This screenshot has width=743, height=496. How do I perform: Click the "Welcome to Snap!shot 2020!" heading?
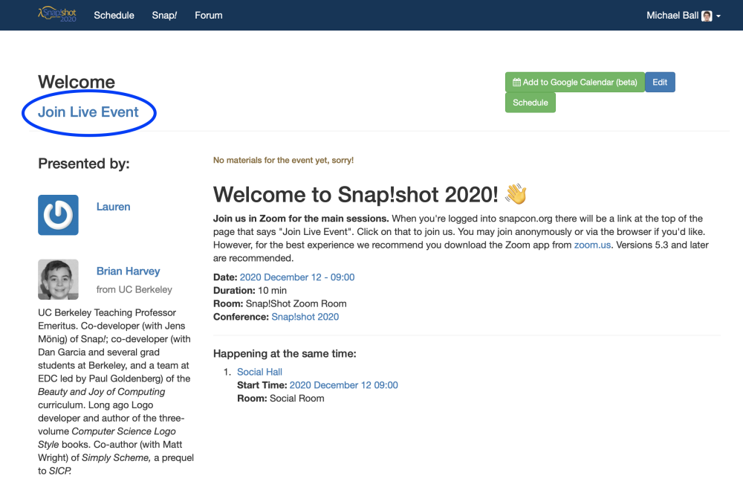[355, 194]
